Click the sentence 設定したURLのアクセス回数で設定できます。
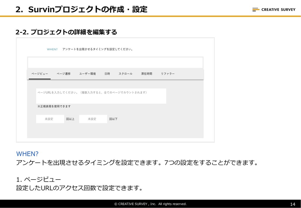Image resolution: width=301 pixels, height=208 pixels. [x=79, y=188]
